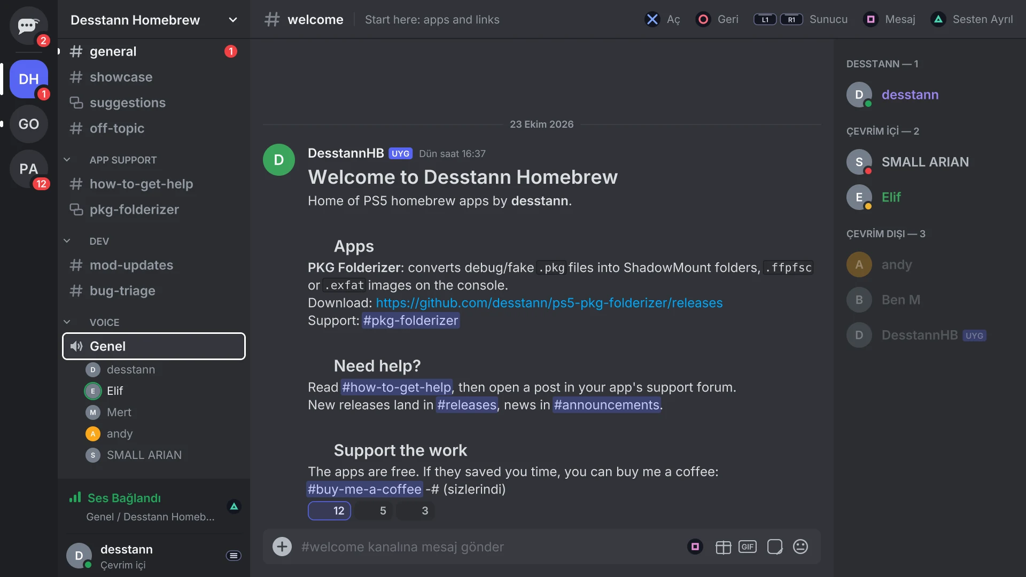Follow #buy-me-a-coffee channel mention
The height and width of the screenshot is (577, 1026).
364,489
